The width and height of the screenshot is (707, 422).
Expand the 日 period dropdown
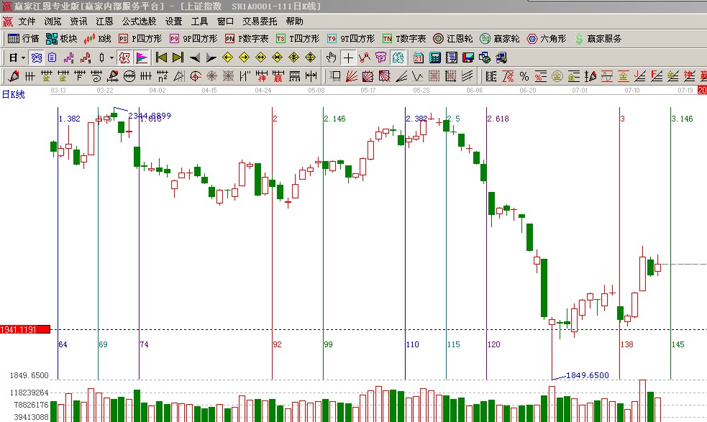tap(23, 57)
